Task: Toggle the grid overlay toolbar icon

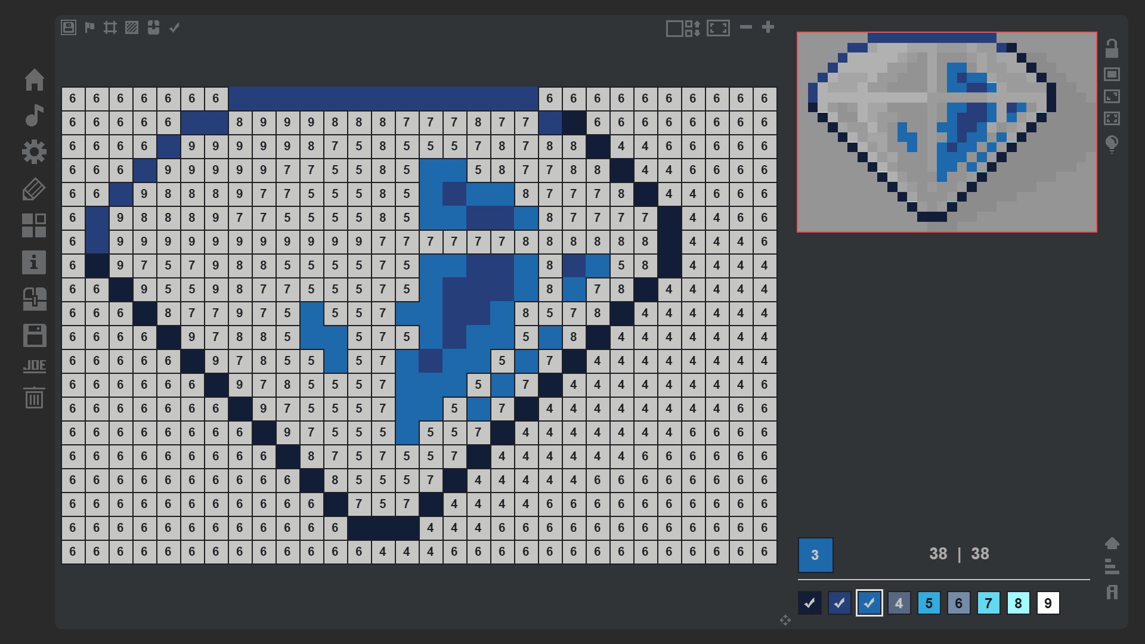Action: [x=110, y=27]
